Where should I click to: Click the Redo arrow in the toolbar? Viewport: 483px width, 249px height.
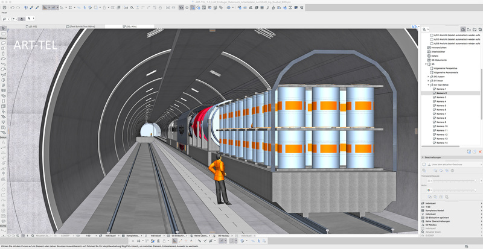[19, 8]
